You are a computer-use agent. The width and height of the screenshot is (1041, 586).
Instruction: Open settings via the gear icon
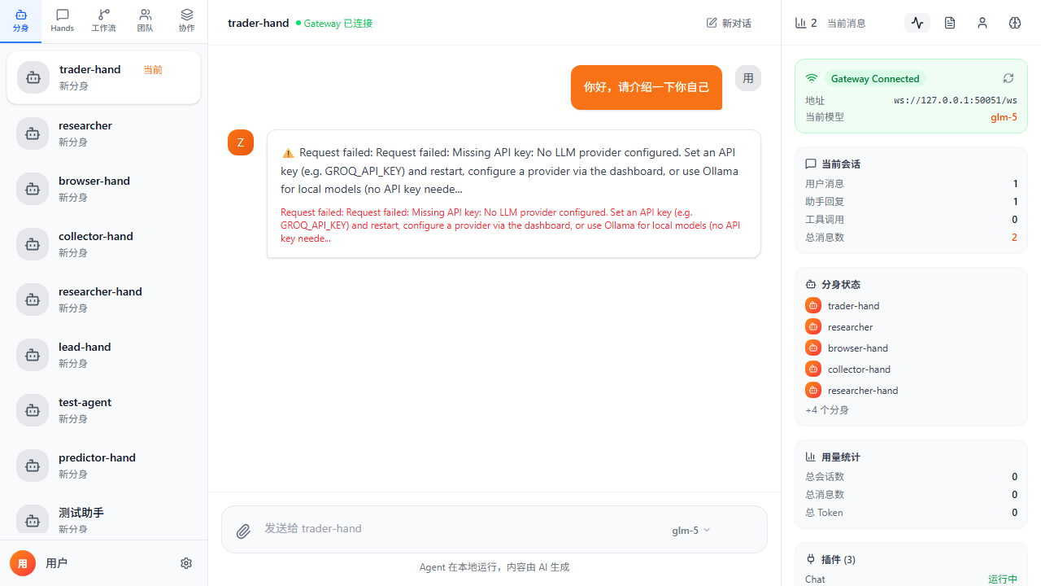click(186, 563)
